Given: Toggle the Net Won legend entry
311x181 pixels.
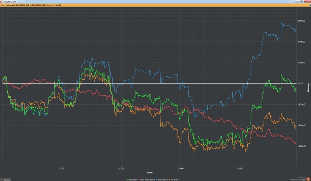Looking at the screenshot, I should tap(132, 180).
